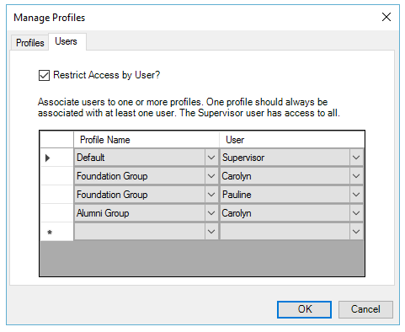Expand the empty new-row profile dropdown arrow
This screenshot has height=332, width=405.
coord(211,232)
